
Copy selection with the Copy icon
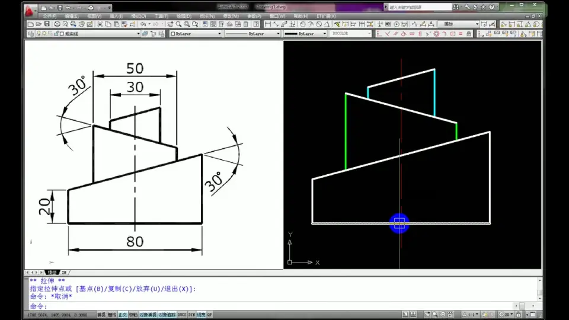[x=108, y=24]
